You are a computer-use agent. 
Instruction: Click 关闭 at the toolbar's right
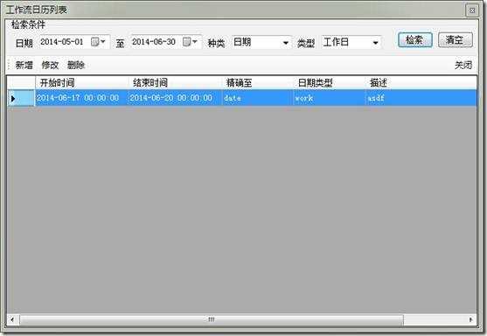point(463,66)
